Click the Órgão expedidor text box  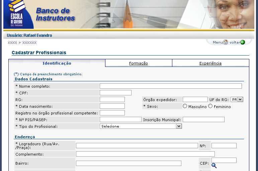[x=195, y=99]
